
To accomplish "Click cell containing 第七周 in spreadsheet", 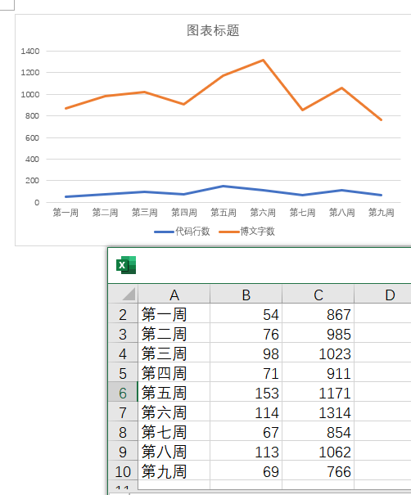I will point(174,431).
